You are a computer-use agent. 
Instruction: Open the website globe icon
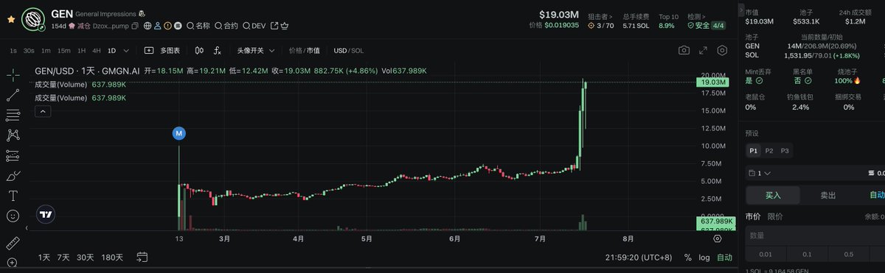(x=147, y=26)
